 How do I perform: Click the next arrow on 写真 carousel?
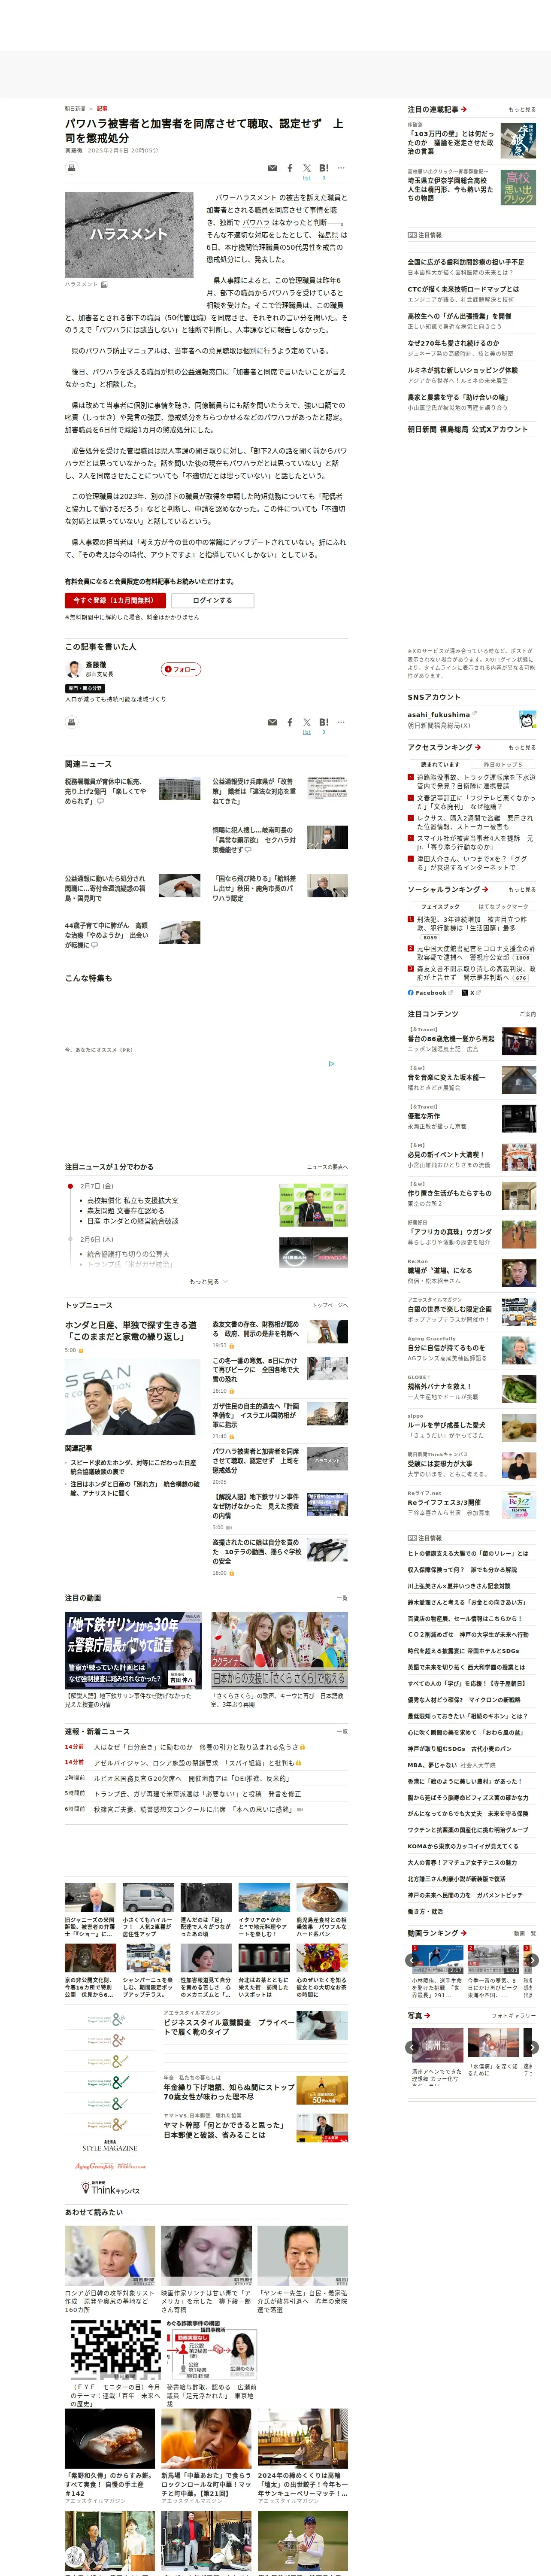[532, 2048]
